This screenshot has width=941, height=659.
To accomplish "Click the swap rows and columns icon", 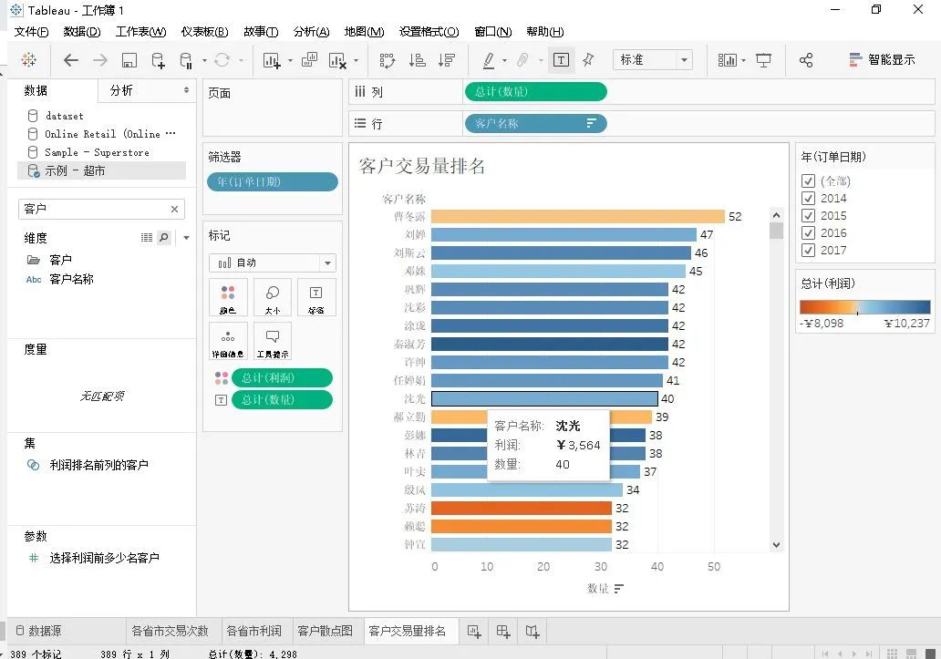I will 388,60.
